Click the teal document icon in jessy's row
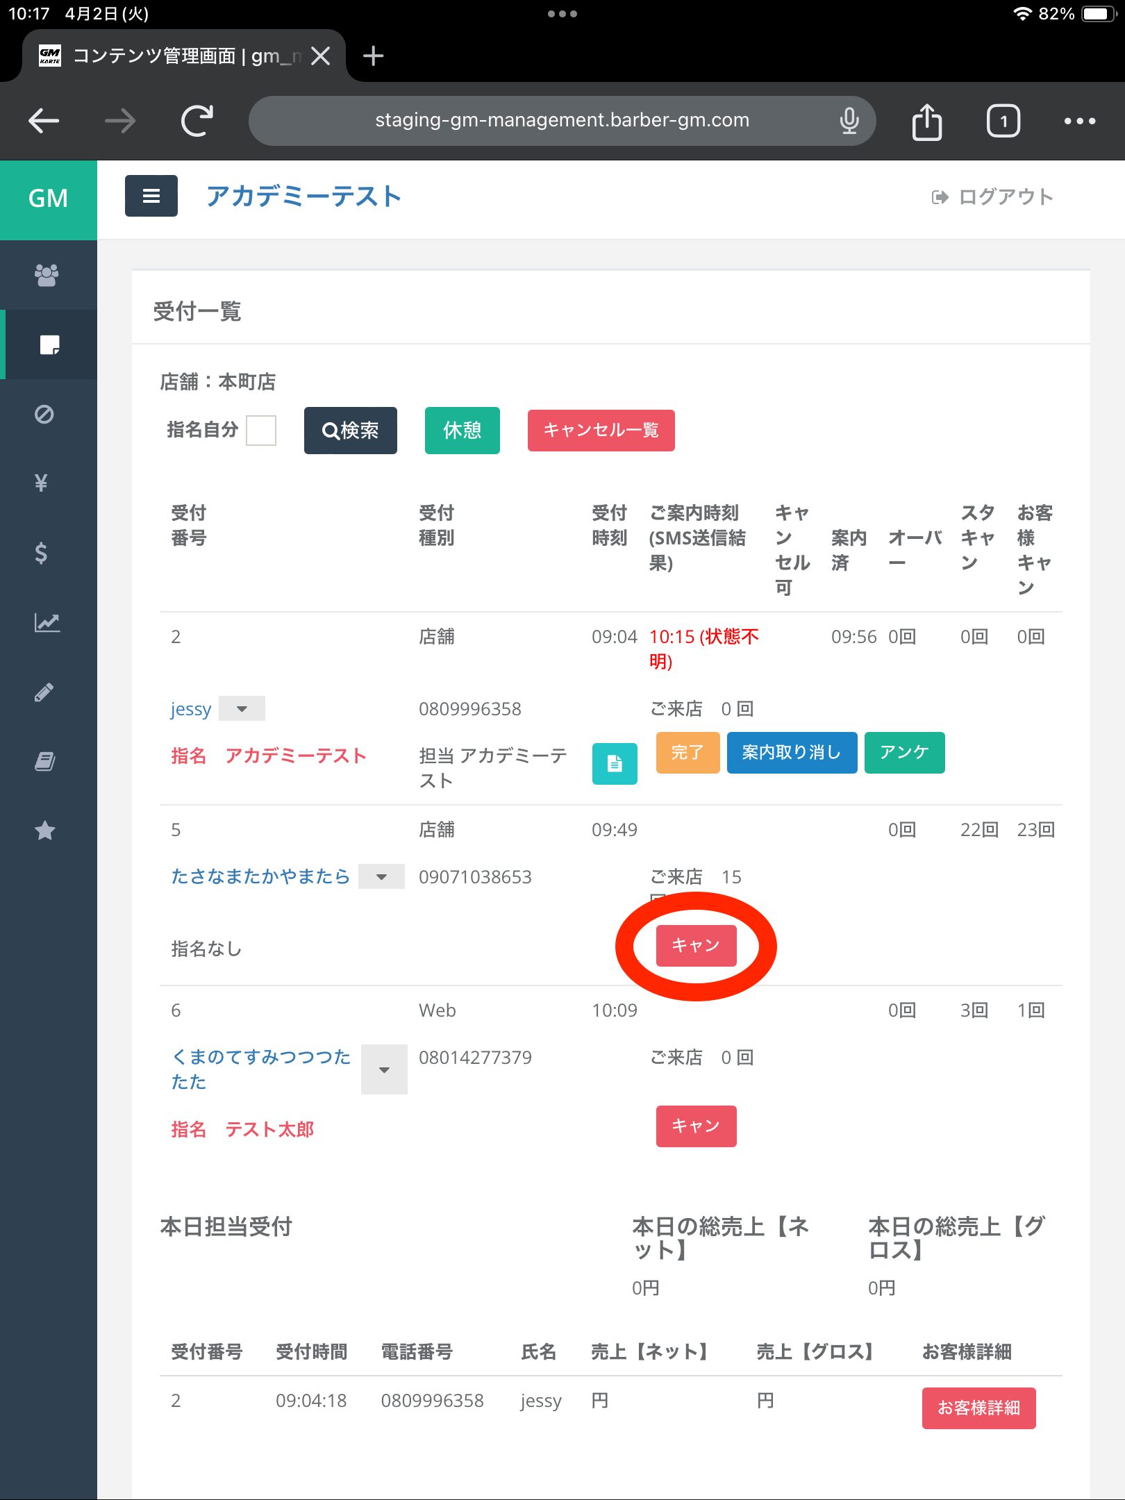Viewport: 1125px width, 1500px height. coord(614,763)
